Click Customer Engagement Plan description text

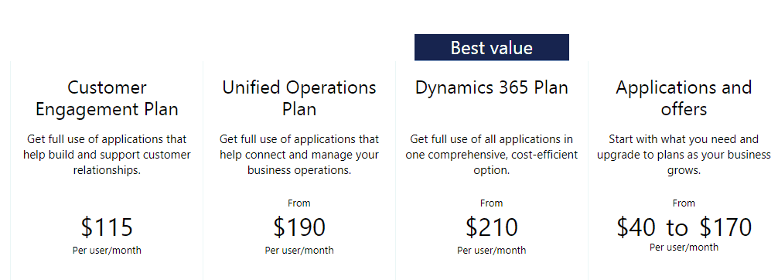(107, 155)
